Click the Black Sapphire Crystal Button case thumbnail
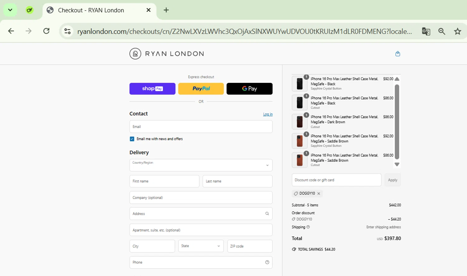This screenshot has width=467, height=276. [x=300, y=84]
